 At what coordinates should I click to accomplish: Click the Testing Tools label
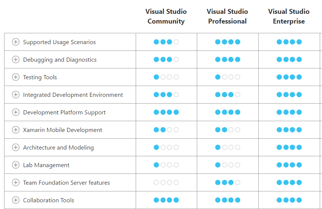[40, 77]
